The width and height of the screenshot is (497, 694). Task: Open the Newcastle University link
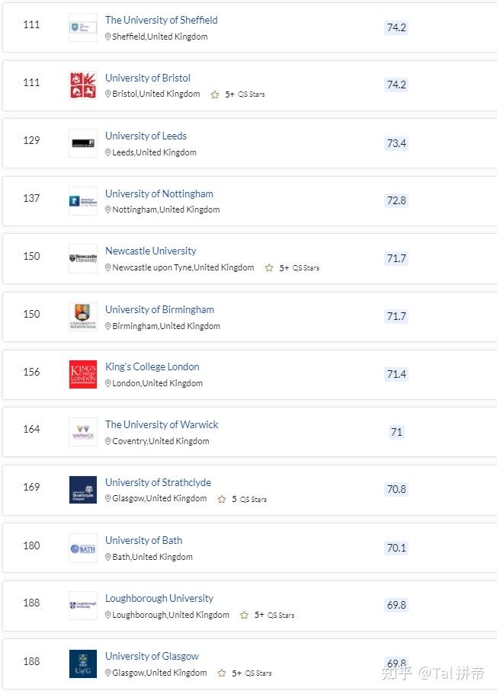tap(150, 251)
